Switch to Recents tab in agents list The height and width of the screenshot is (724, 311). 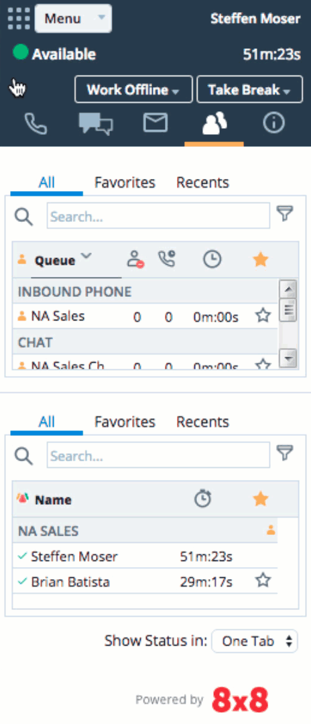click(x=202, y=422)
